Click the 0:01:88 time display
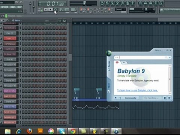Image resolution: width=180 pixels, height=135 pixels. point(52,4)
